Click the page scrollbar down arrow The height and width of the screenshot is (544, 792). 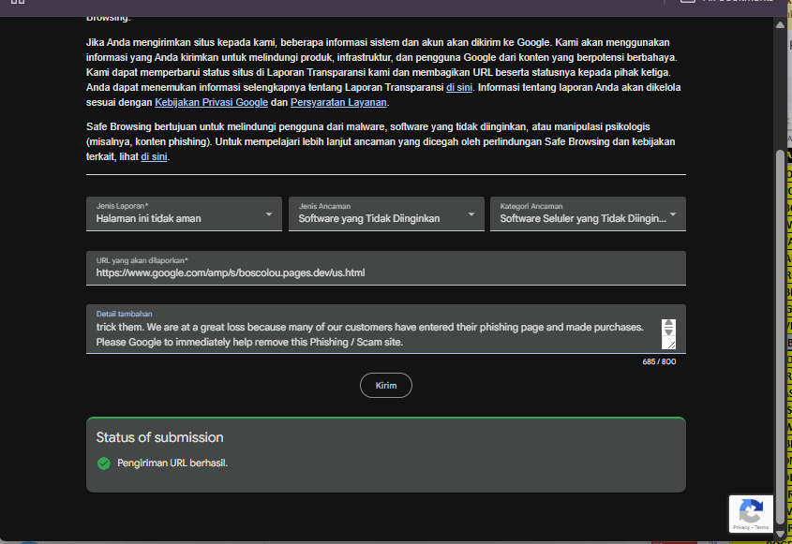pos(780,534)
